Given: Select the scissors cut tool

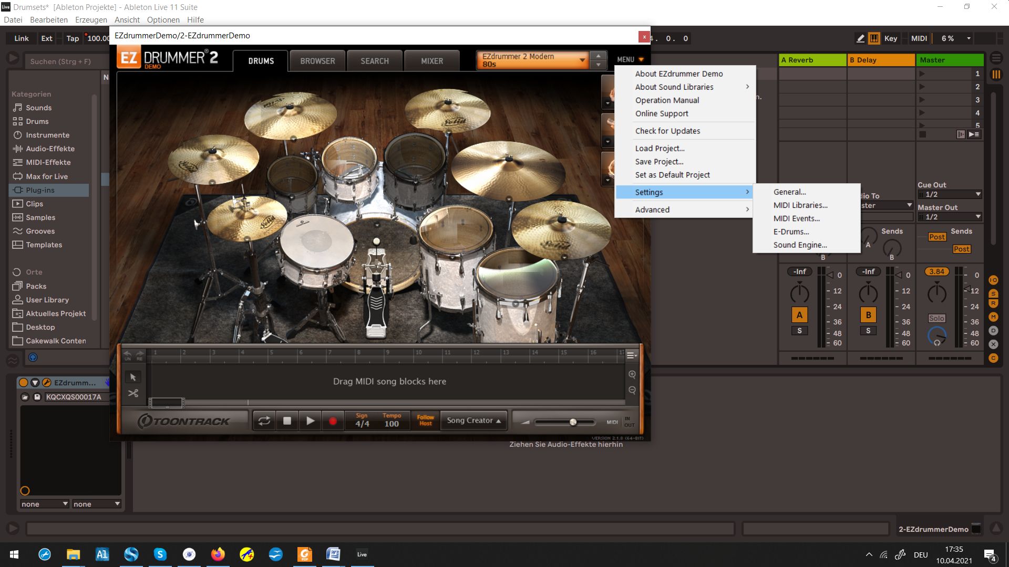Looking at the screenshot, I should tap(133, 393).
